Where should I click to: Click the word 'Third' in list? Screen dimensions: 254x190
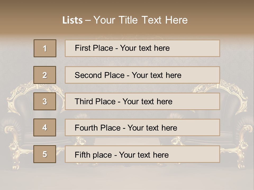coord(84,101)
